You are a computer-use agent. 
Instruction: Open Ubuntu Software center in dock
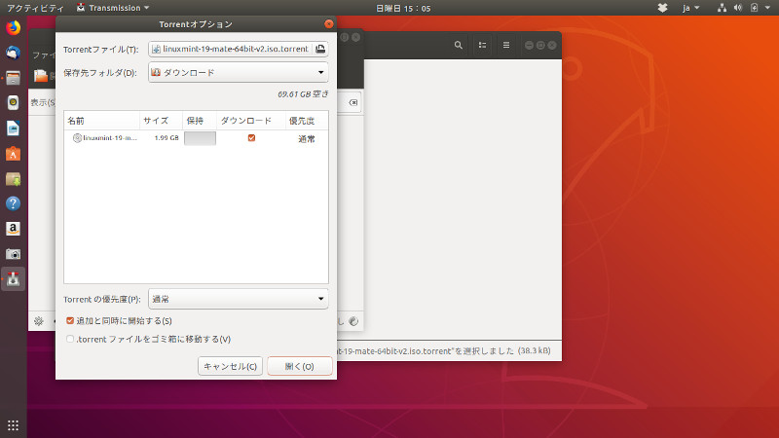pyautogui.click(x=14, y=154)
